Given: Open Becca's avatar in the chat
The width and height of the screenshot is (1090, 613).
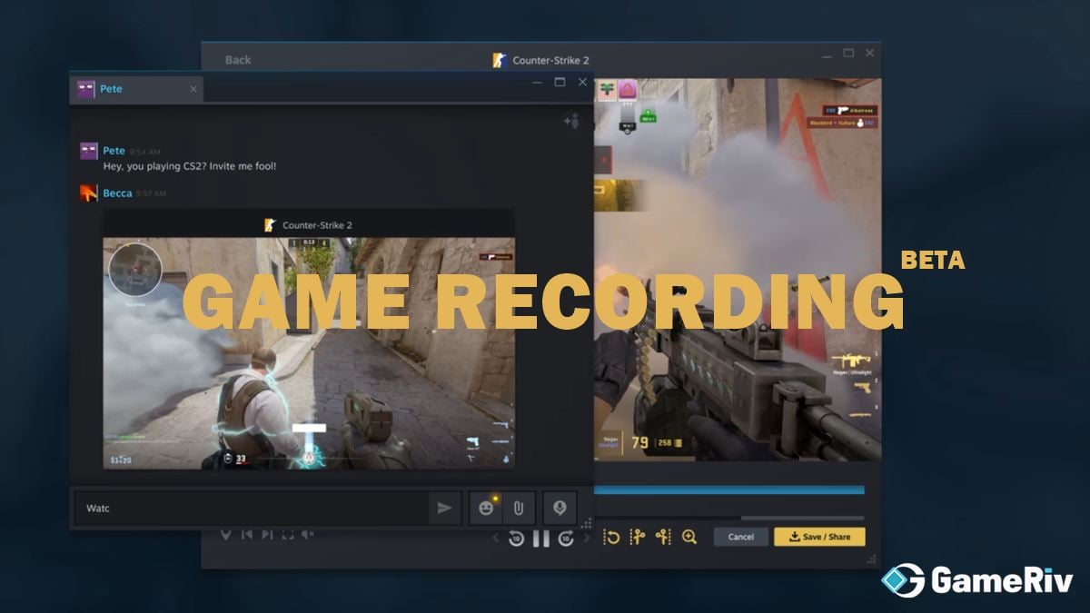Looking at the screenshot, I should coord(88,193).
